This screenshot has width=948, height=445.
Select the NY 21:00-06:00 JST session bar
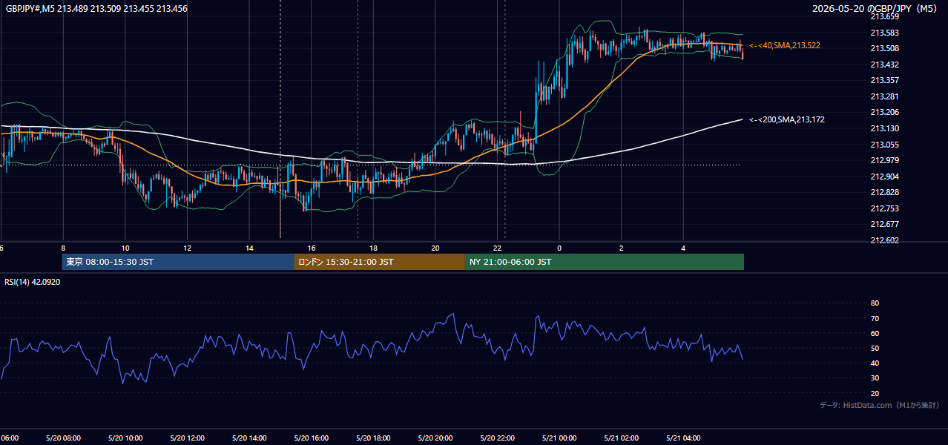pyautogui.click(x=605, y=262)
